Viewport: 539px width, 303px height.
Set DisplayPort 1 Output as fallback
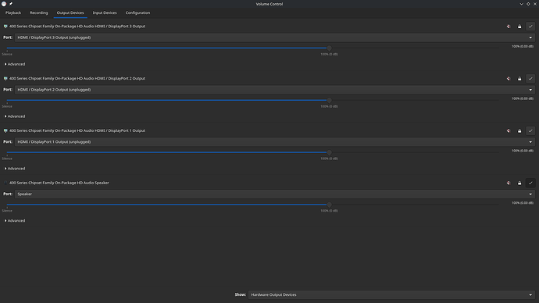[530, 131]
